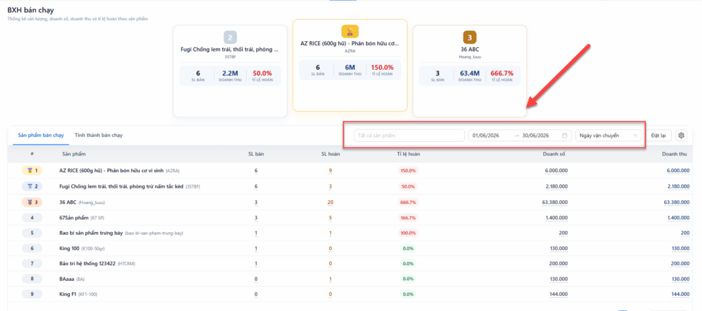Expand the Ngày vận chuyển dropdown
Screen dimensions: 702x311
pyautogui.click(x=609, y=135)
